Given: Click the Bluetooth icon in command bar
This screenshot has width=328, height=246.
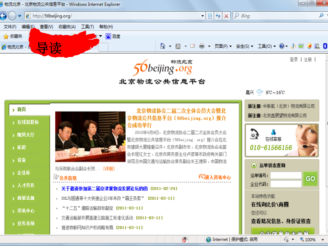Looking at the screenshot, I should pyautogui.click(x=325, y=46).
